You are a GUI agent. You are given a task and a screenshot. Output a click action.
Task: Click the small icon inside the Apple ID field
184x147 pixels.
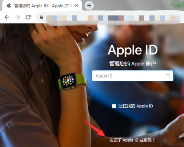coord(168,76)
